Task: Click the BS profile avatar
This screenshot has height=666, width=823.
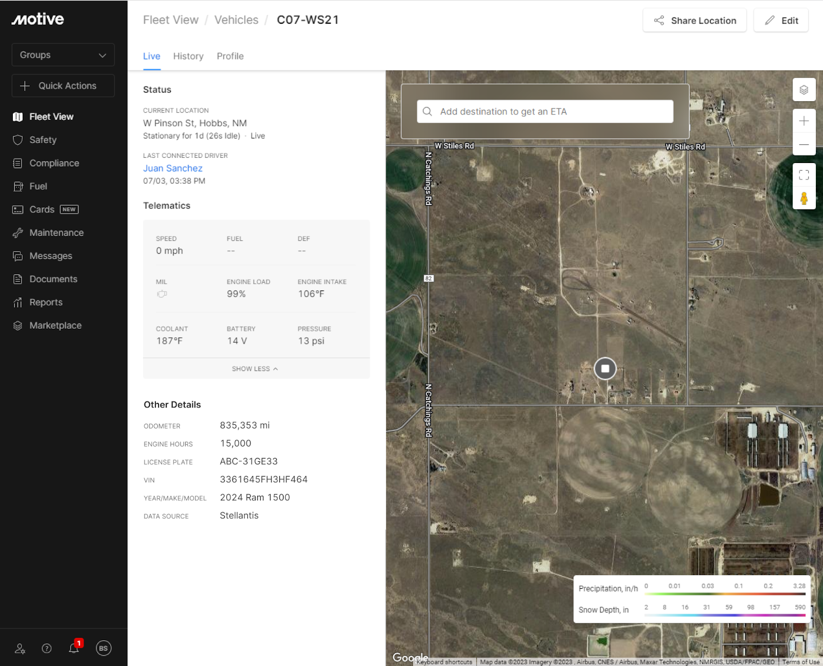Action: 103,648
